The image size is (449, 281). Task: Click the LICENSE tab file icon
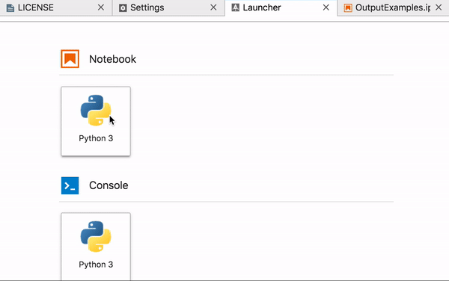tap(10, 7)
